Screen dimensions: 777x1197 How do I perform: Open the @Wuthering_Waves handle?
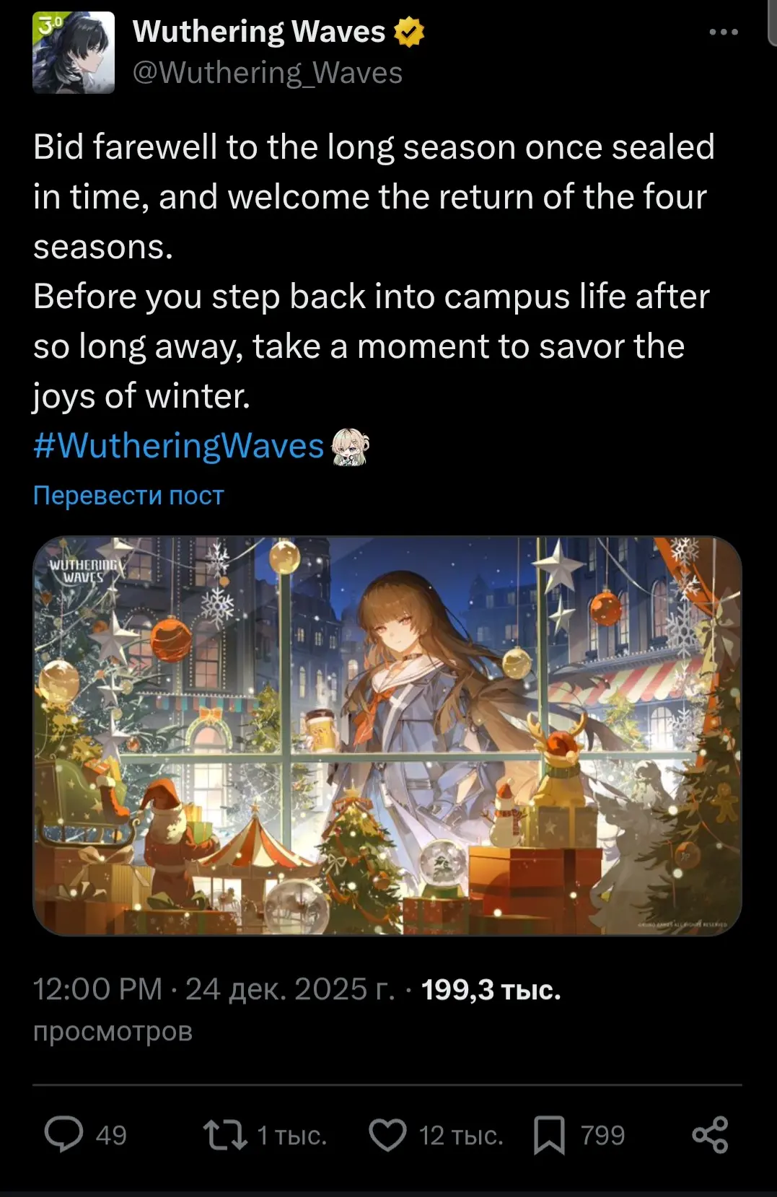(268, 73)
